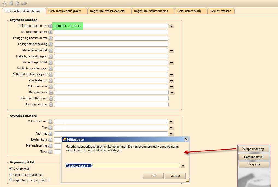Select Ingen begränsning på tid option

(11, 180)
